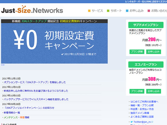Screen dimensions: 167x125
Task: Click the 月額206円〜 price text
Action: 152,39
